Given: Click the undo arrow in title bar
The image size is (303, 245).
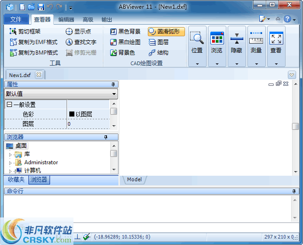Looking at the screenshot, I should 50,7.
